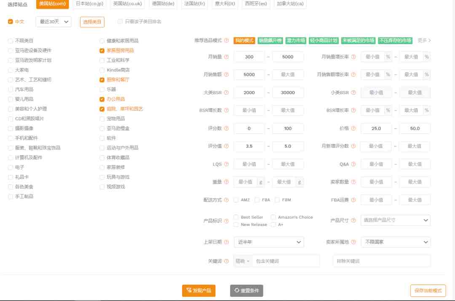The width and height of the screenshot is (455, 301).
Task: Select the 潜力市场 preset mode
Action: [296, 40]
